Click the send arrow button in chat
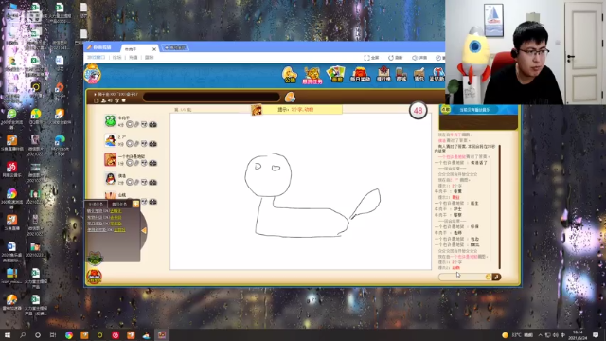606x341 pixels. coord(496,277)
